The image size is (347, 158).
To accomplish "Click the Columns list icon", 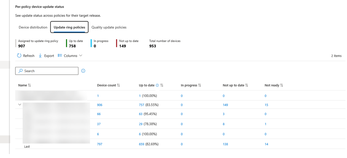I will click(60, 56).
